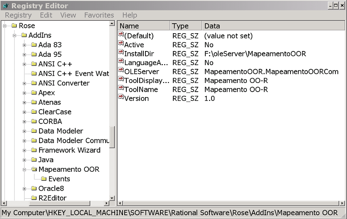347x219 pixels.
Task: Click the string icon beside OLEServer
Action: point(121,70)
